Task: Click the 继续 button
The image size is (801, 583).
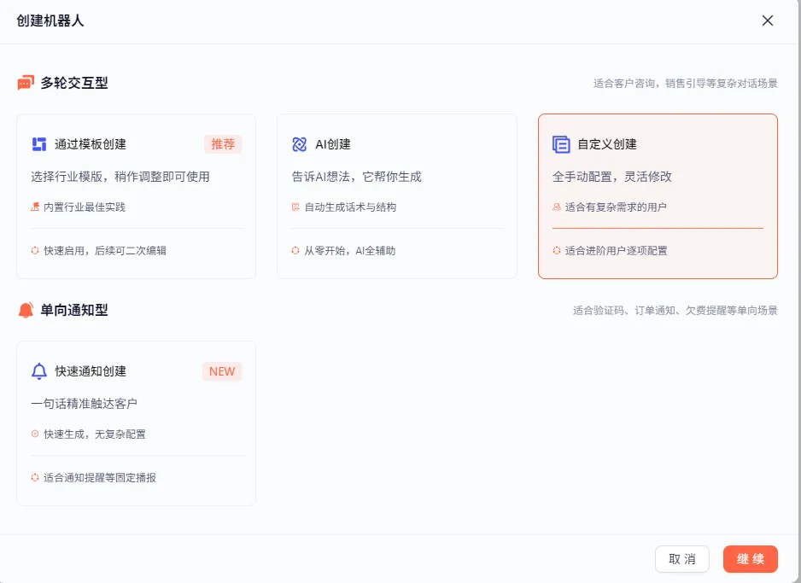Action: [751, 559]
